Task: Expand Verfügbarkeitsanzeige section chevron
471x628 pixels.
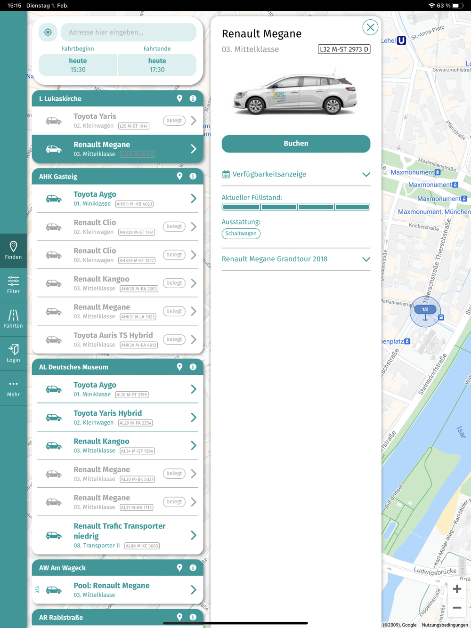Action: [x=366, y=175]
